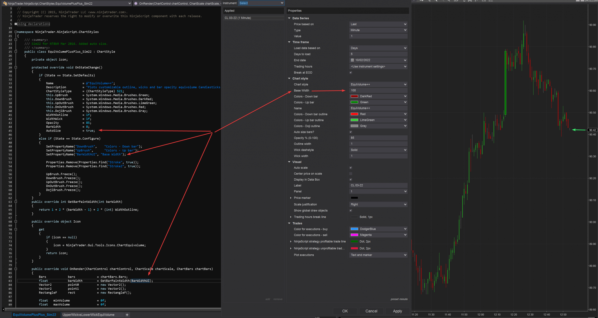Open the Chart style dropdown EquiVolume++
Image resolution: width=598 pixels, height=318 pixels.
point(378,85)
